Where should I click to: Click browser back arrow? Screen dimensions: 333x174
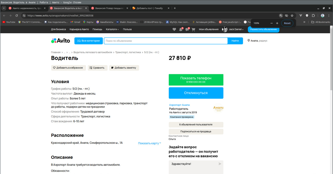[4, 16]
